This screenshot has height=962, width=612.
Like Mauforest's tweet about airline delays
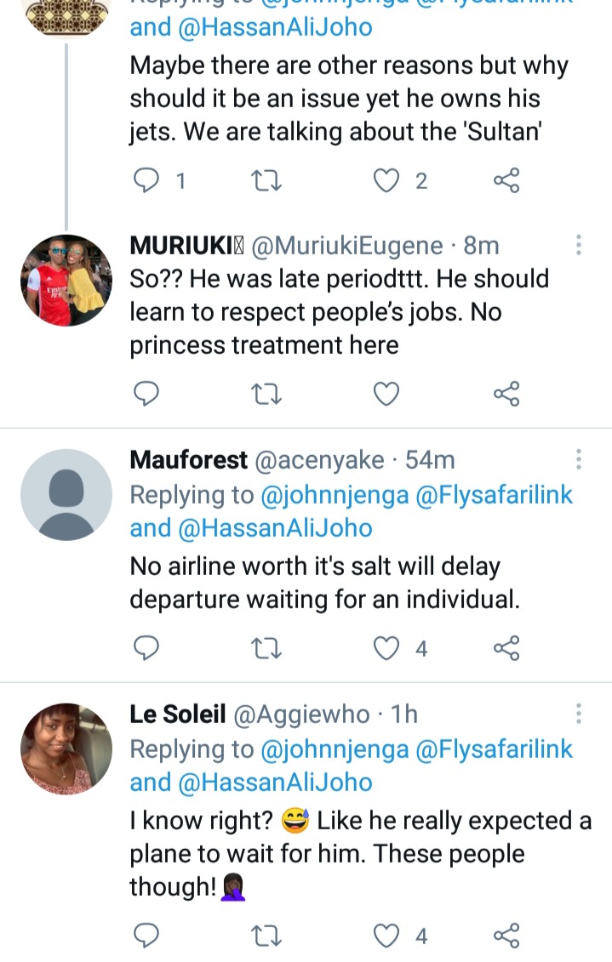(387, 649)
